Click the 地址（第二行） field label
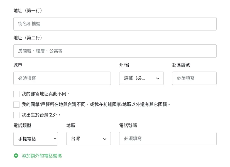Image resolution: width=230 pixels, height=167 pixels. pos(28,38)
